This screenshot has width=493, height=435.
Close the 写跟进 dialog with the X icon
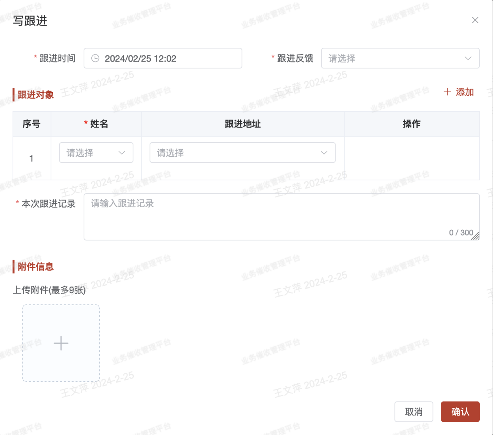coord(475,20)
